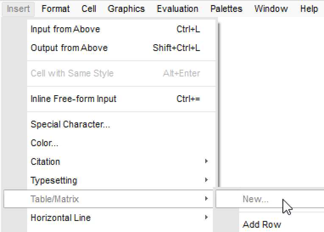This screenshot has height=232, width=324.
Task: Expand the Citation submenu
Action: pos(45,162)
